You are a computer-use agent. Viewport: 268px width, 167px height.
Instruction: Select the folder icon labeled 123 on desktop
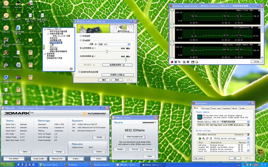[x=30, y=41]
